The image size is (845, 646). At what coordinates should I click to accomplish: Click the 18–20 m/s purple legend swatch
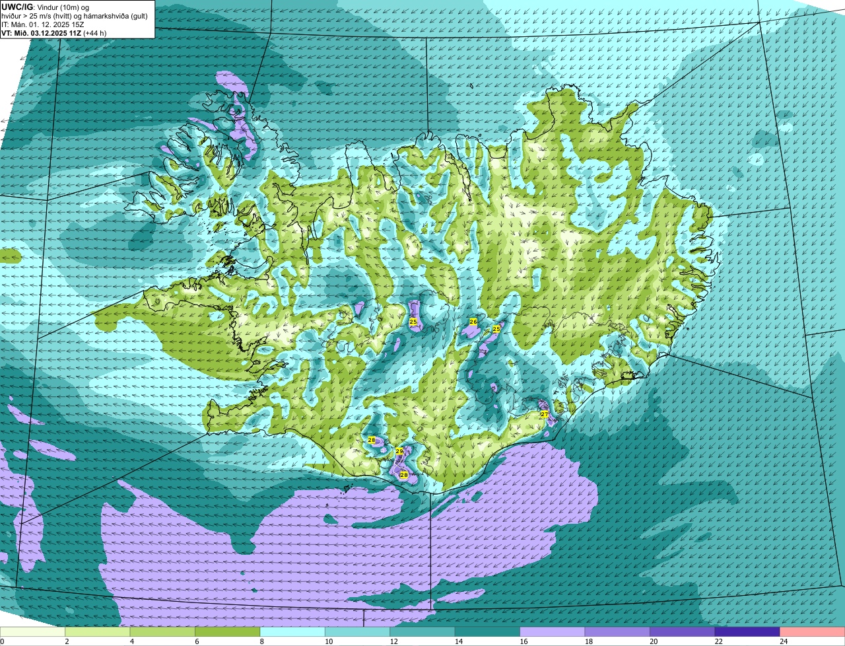[x=618, y=631]
